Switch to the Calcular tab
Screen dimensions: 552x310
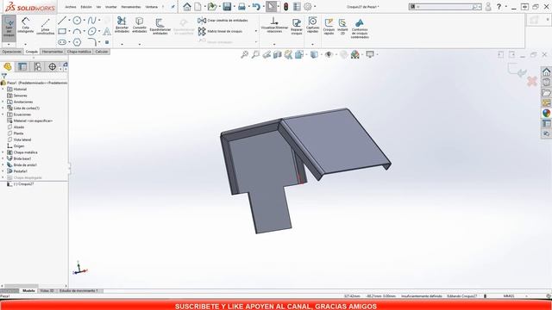[102, 52]
